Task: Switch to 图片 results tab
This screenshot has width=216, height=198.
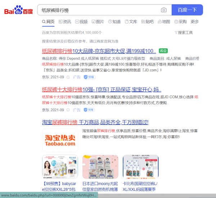Action: 98,22
